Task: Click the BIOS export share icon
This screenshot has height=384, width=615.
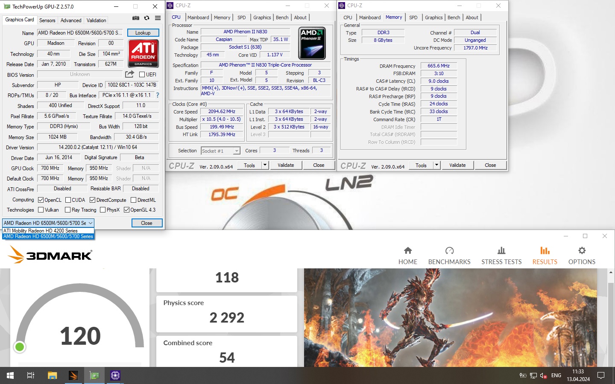Action: click(129, 74)
